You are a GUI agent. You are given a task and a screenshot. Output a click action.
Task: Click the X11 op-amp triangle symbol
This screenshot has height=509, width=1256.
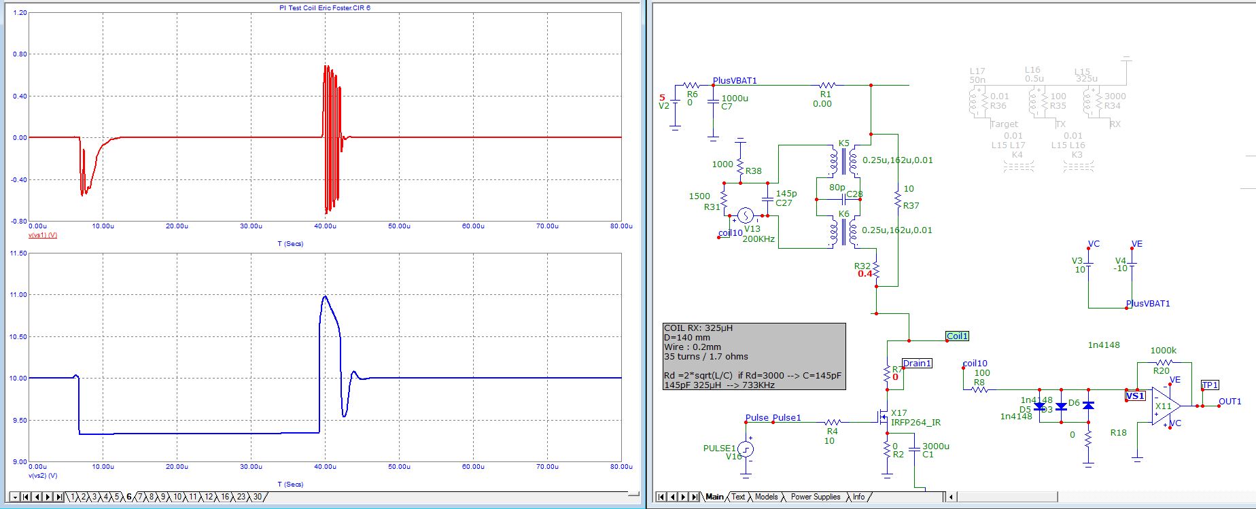coord(1164,406)
